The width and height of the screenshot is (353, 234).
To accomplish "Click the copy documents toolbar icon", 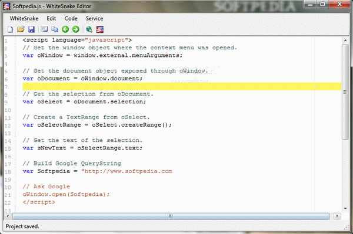I will pos(55,29).
